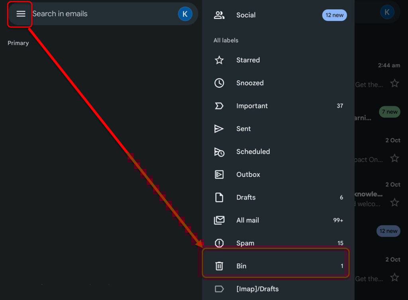Select the Important label marker icon
Image resolution: width=408 pixels, height=300 pixels.
click(219, 106)
